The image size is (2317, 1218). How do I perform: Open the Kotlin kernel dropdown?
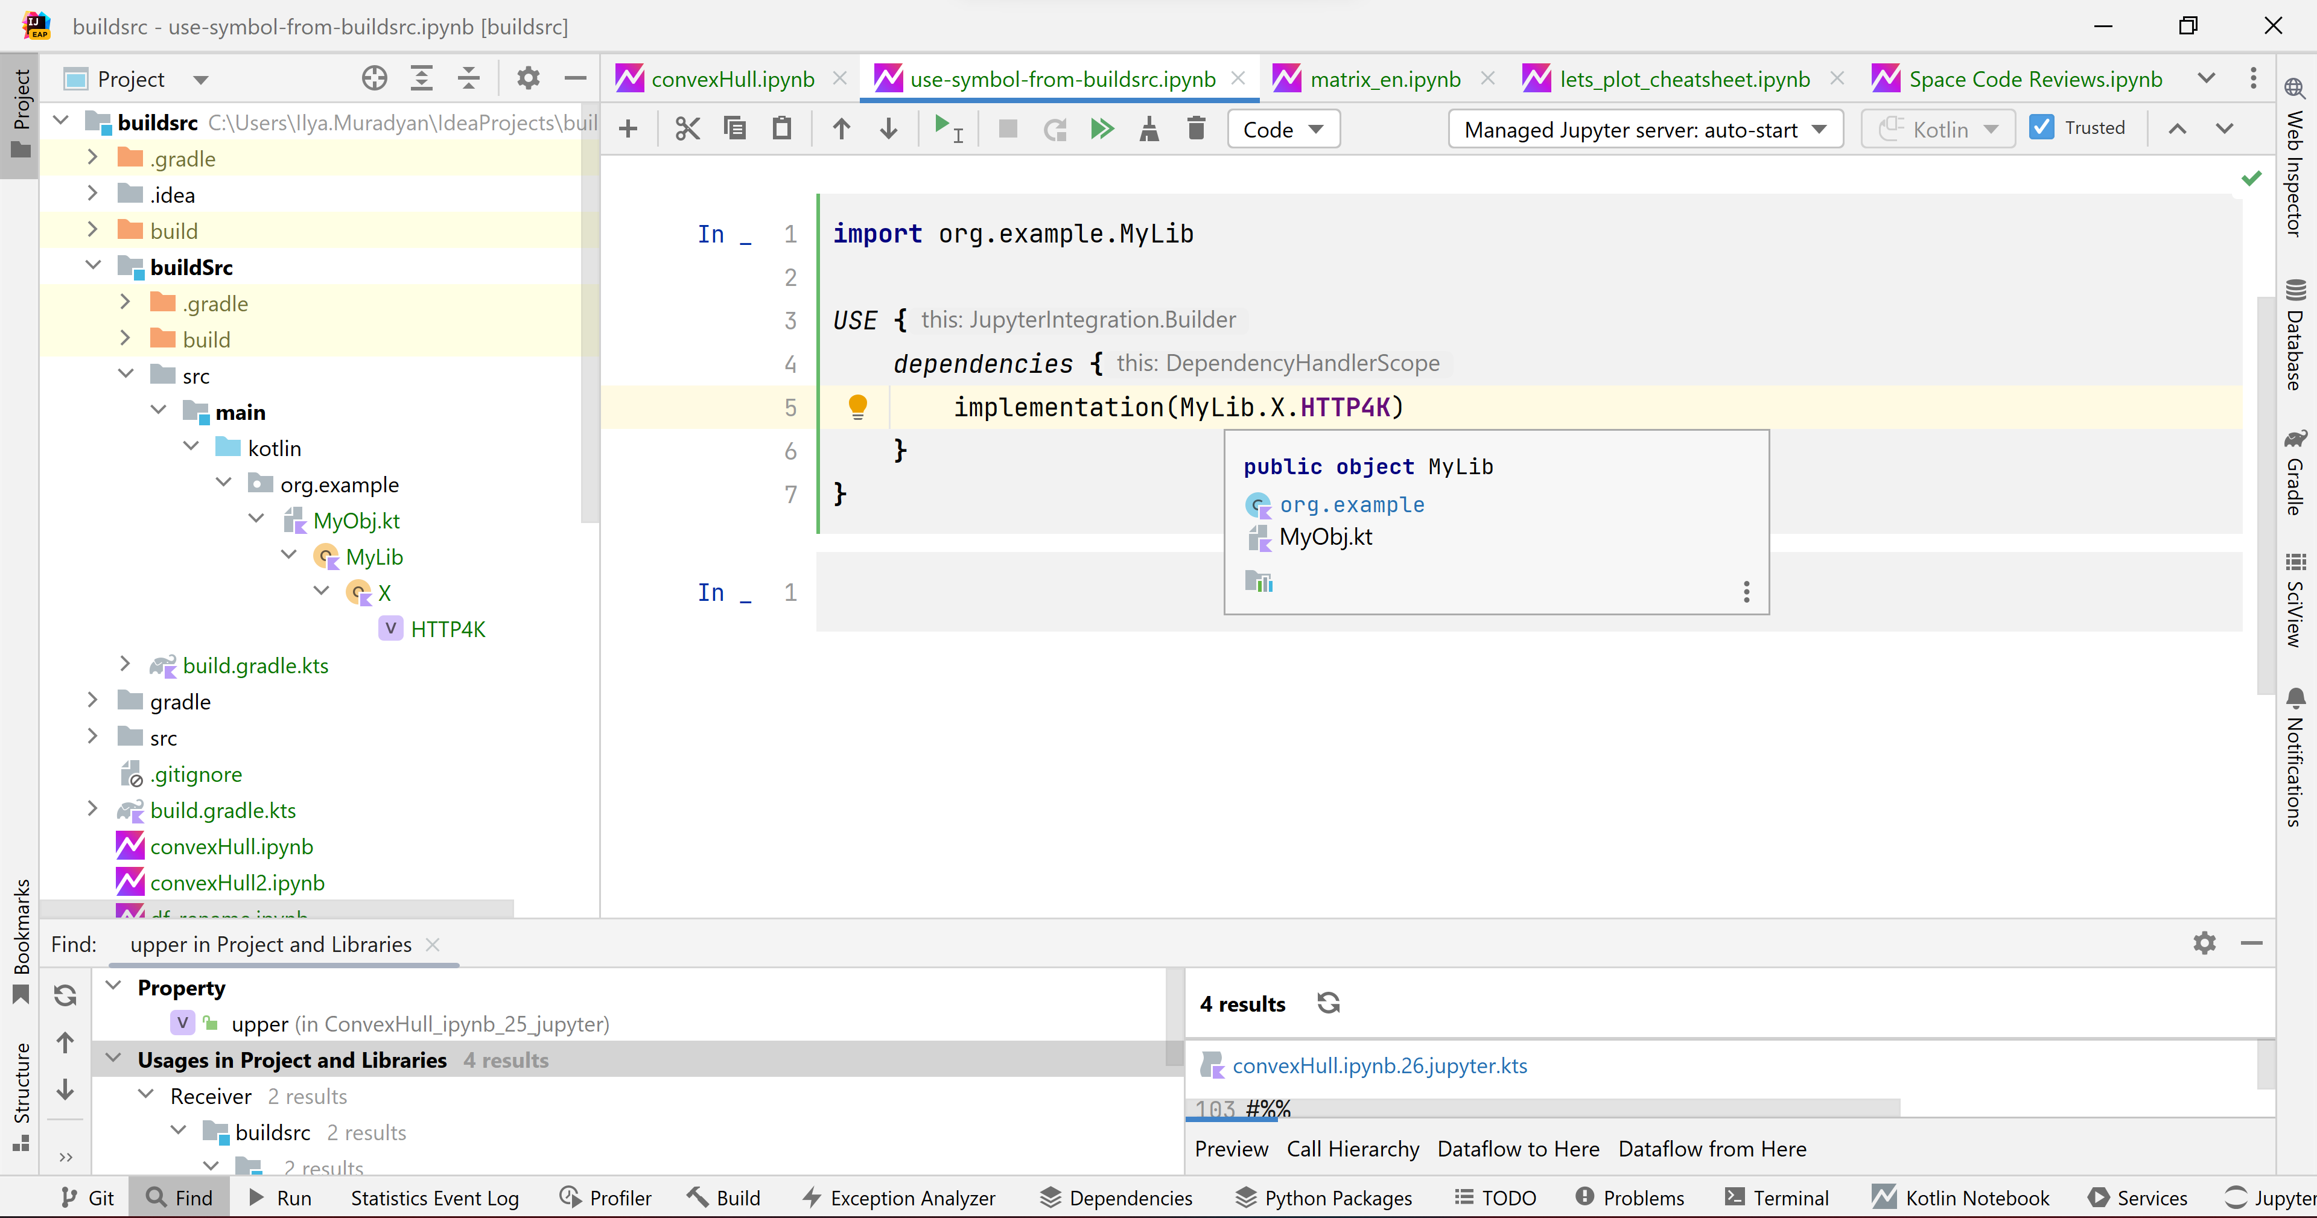point(1937,130)
